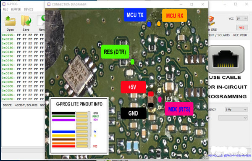Click the blue MCU TX label
252x161 pixels.
135,15
